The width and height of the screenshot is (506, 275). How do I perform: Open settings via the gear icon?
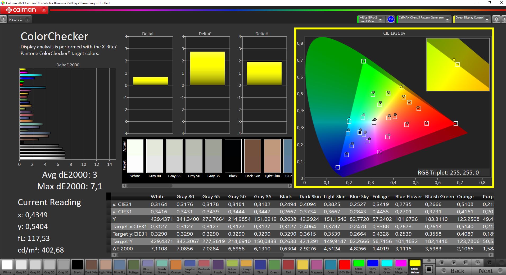pos(496,19)
